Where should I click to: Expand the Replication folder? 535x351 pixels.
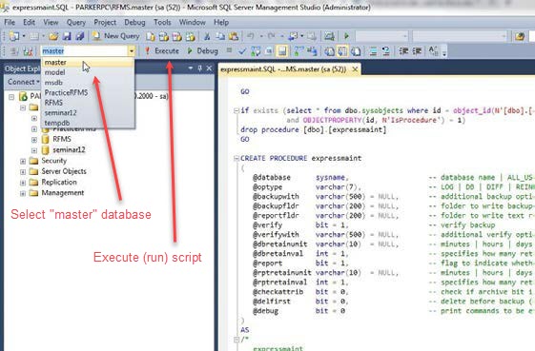tap(23, 183)
